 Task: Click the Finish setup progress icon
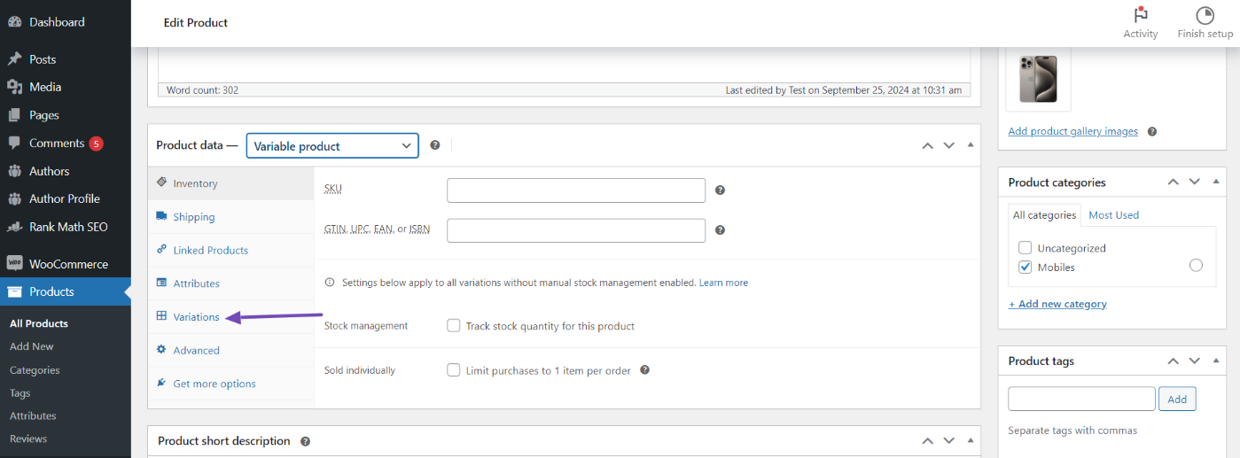[1205, 16]
